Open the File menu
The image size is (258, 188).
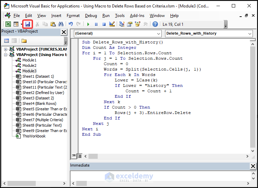coord(17,16)
